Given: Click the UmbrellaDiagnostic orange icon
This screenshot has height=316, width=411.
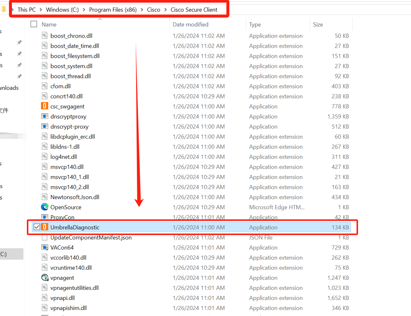Looking at the screenshot, I should tap(44, 227).
